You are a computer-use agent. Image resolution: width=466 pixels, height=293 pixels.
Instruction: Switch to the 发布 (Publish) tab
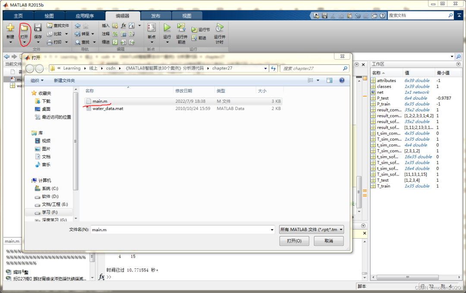(156, 16)
